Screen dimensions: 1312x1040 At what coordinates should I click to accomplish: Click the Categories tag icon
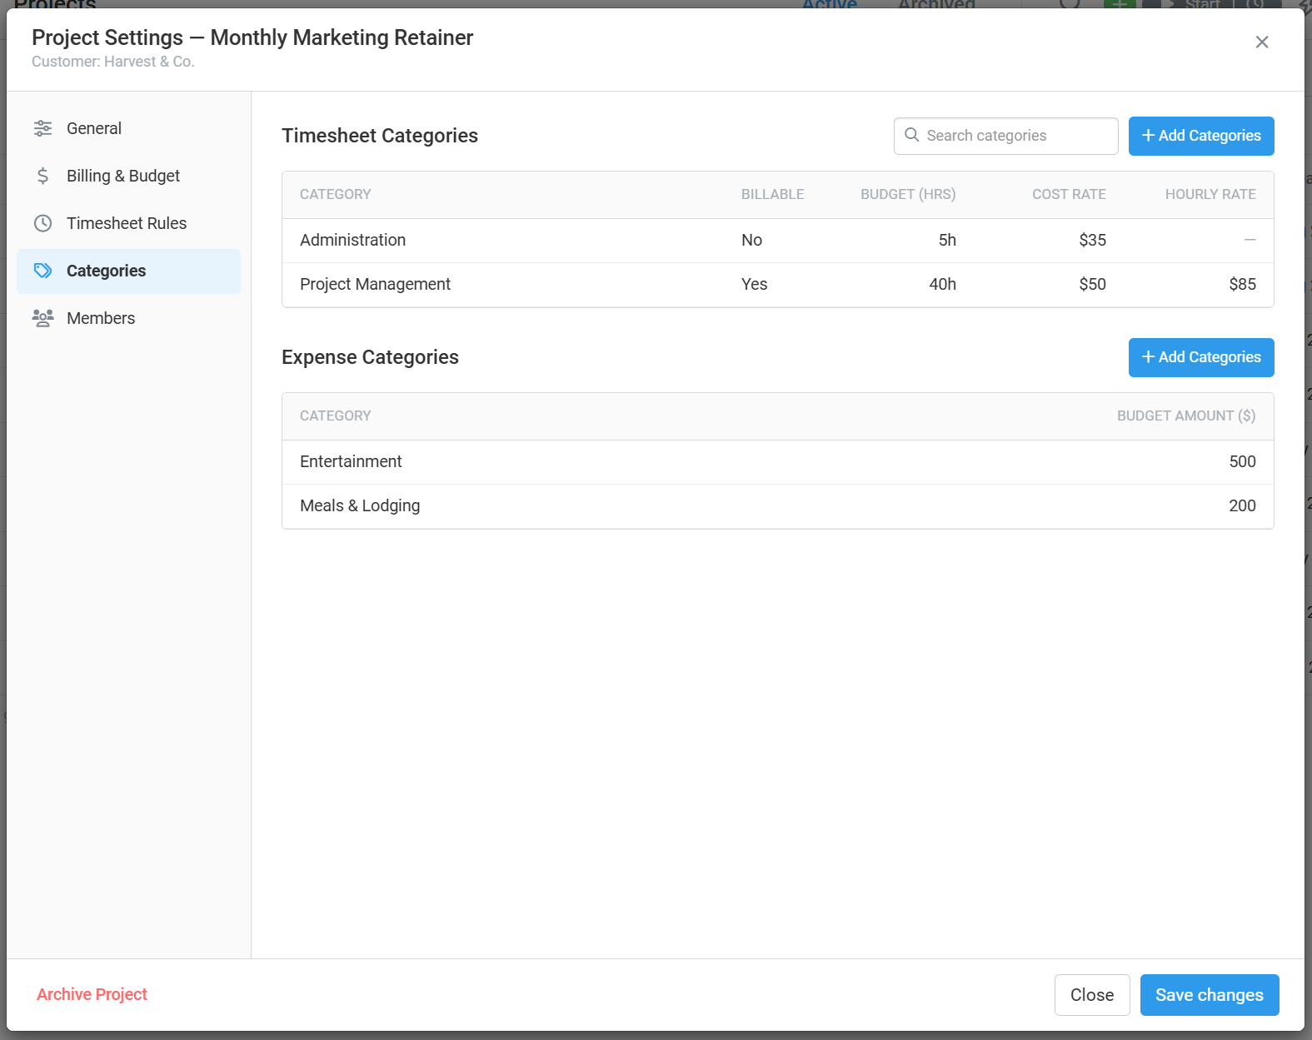pyautogui.click(x=42, y=271)
